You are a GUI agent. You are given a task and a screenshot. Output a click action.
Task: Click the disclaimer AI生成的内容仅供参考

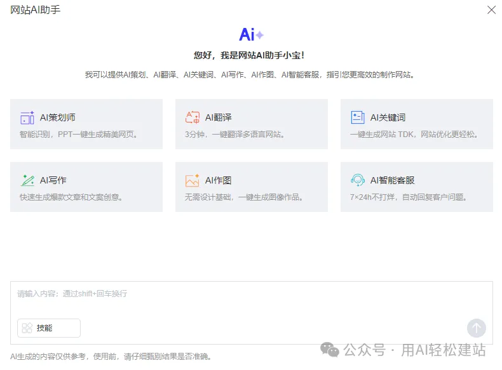coord(111,356)
